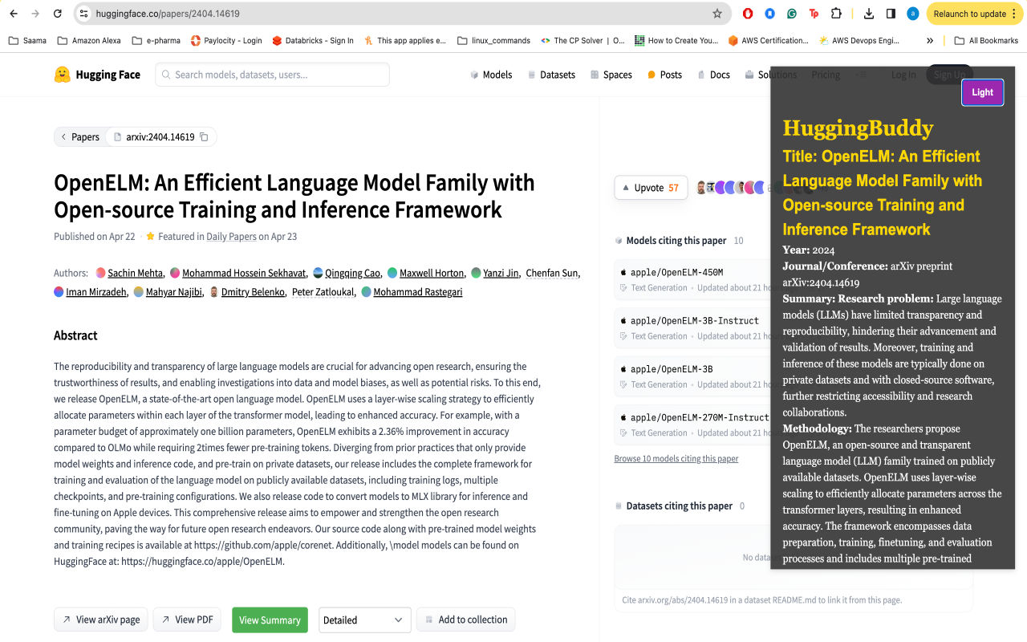Click the Relaunch to update button
This screenshot has width=1027, height=642.
(x=974, y=14)
